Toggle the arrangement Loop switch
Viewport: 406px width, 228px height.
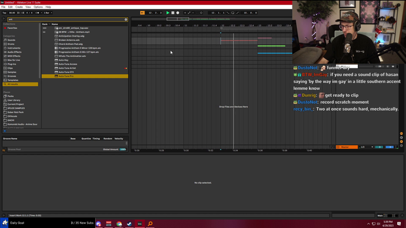[x=233, y=13]
